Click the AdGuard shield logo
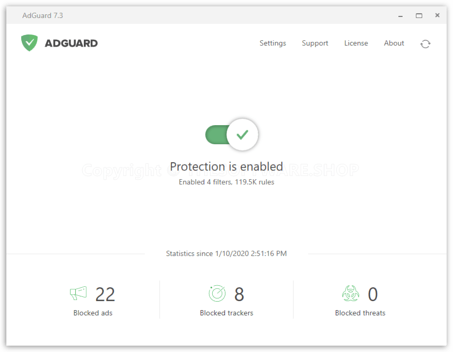This screenshot has height=352, width=453. (x=30, y=43)
